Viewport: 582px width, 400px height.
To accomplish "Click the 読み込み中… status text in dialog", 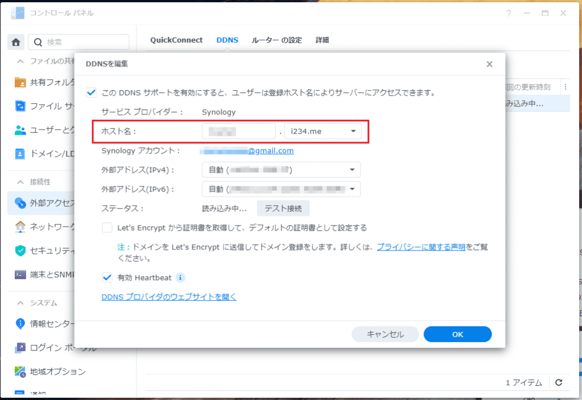I will point(224,209).
